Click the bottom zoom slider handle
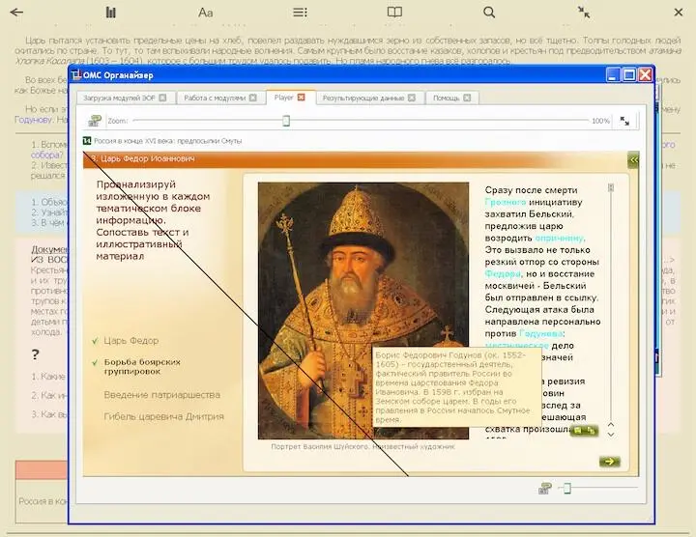Viewport: 696px width, 537px height. [x=567, y=489]
